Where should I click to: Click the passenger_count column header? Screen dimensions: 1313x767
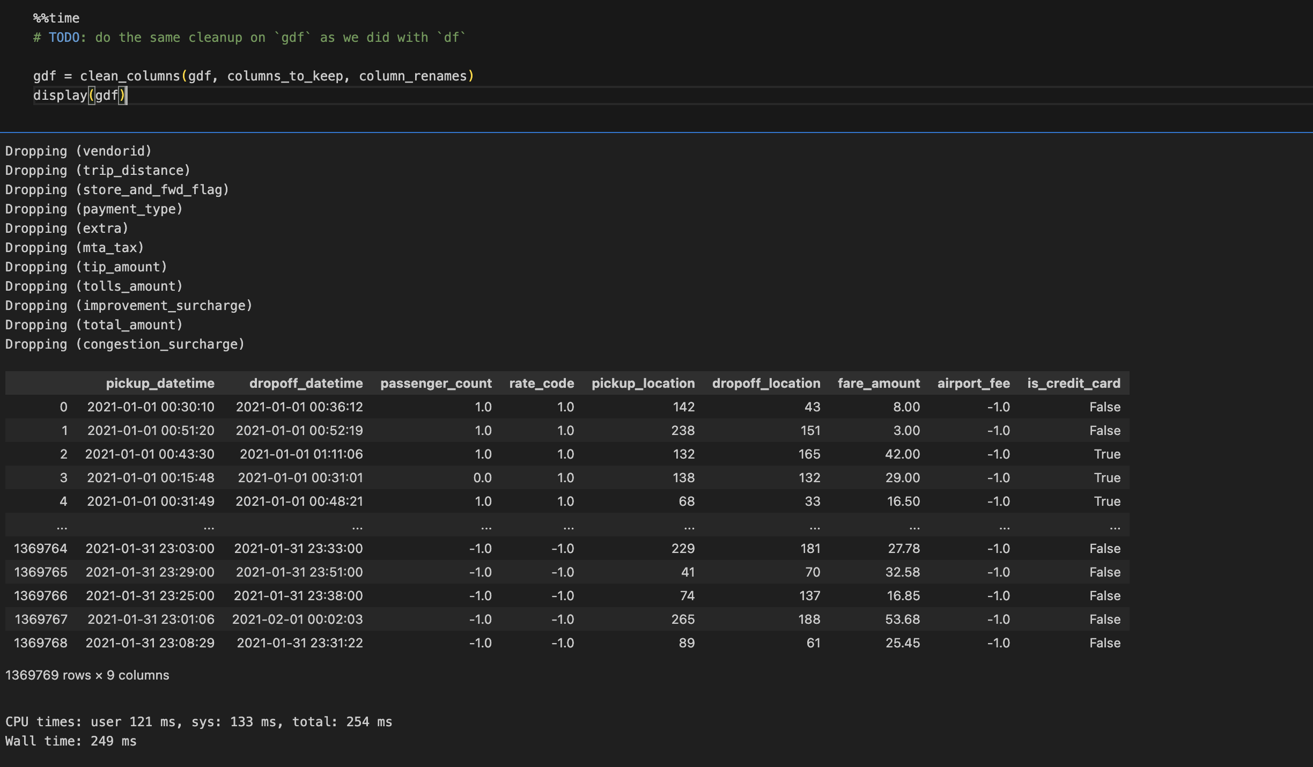(436, 383)
